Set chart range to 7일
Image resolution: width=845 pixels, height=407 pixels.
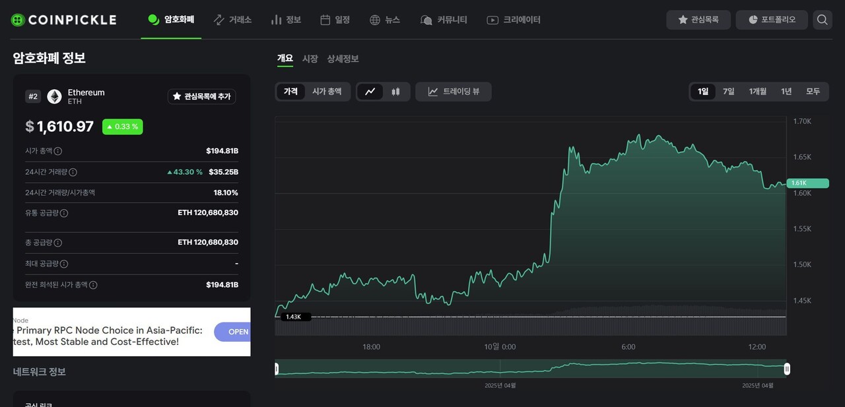click(728, 92)
